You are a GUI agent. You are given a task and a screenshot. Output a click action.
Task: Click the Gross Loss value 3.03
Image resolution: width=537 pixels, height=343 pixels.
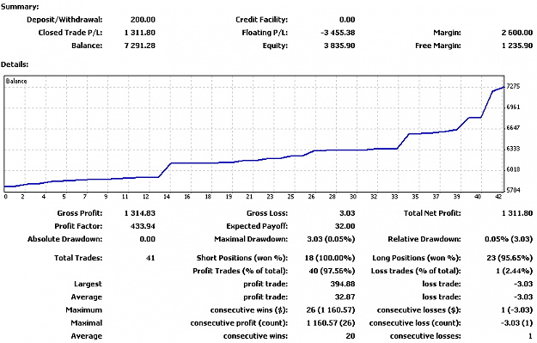click(x=347, y=213)
